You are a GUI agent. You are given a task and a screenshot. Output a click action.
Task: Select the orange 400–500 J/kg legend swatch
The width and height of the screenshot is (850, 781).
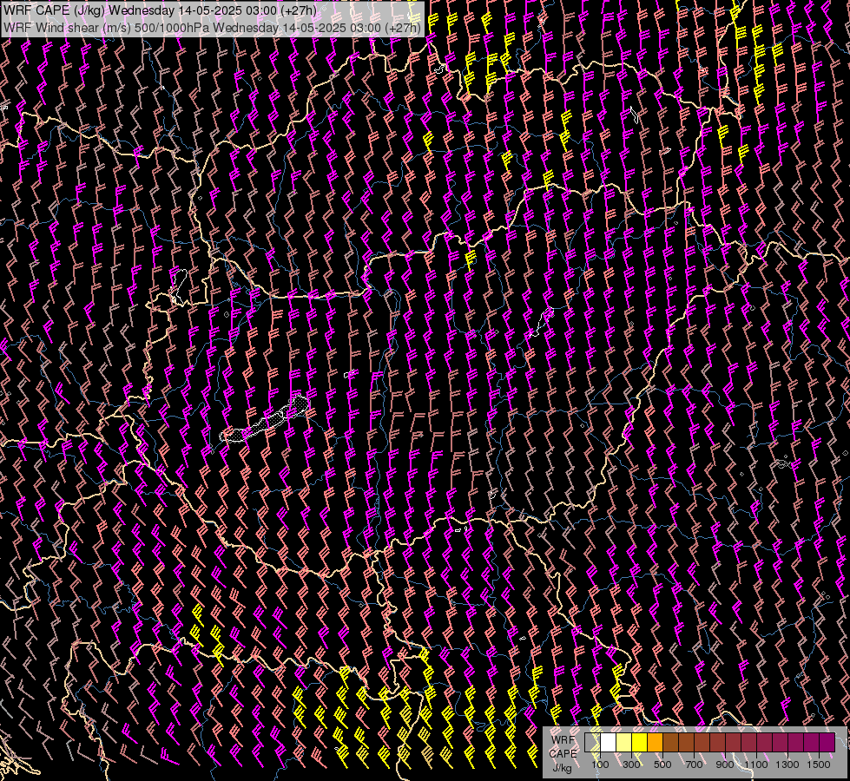click(656, 742)
